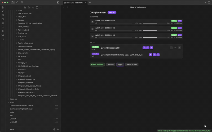
Task: Open graph view ribbon icon
Action: coord(3,11)
